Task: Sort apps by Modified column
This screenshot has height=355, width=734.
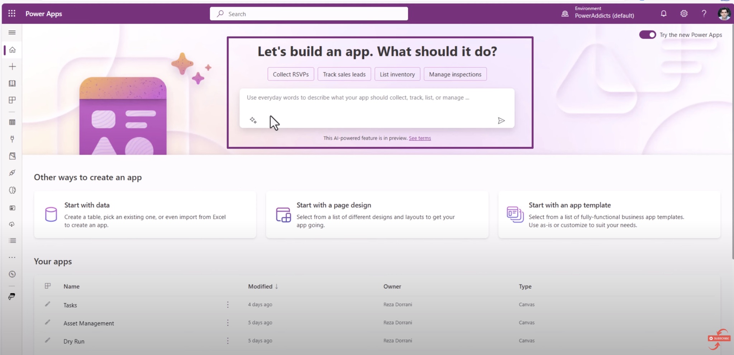Action: tap(263, 286)
